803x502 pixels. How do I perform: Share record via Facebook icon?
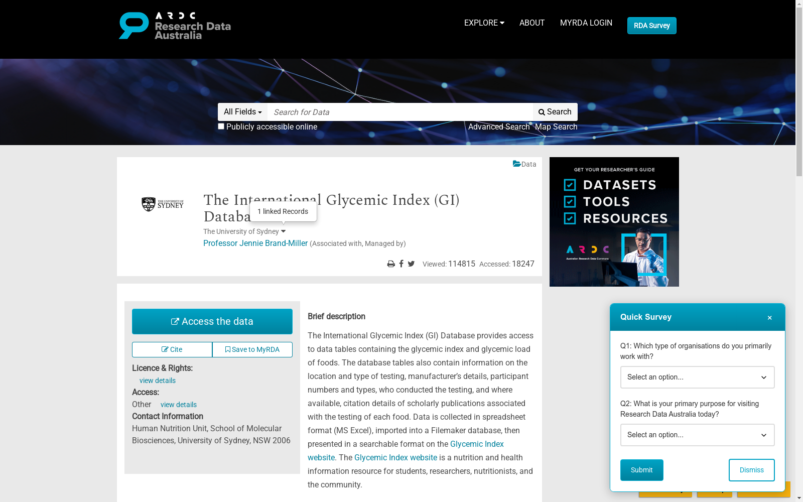(401, 264)
